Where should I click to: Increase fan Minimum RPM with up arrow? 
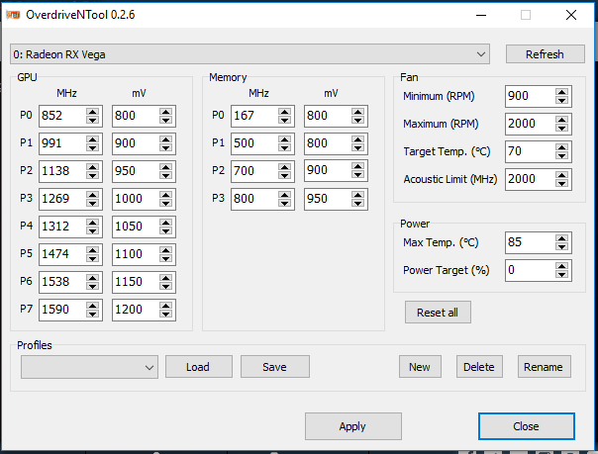(561, 92)
